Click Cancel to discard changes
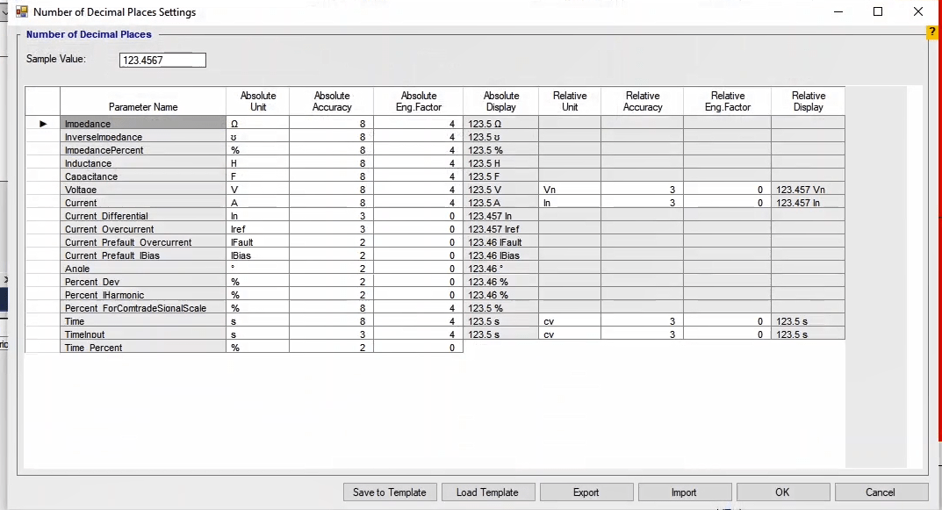 pos(881,492)
